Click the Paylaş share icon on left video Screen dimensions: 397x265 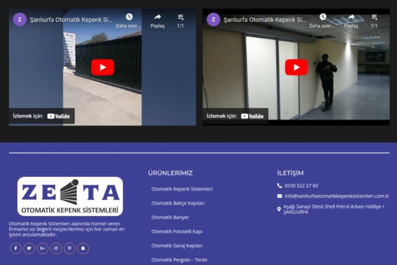[x=157, y=17]
